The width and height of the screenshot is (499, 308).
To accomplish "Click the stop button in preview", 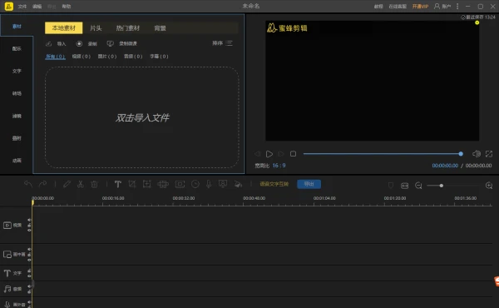I will [x=293, y=154].
